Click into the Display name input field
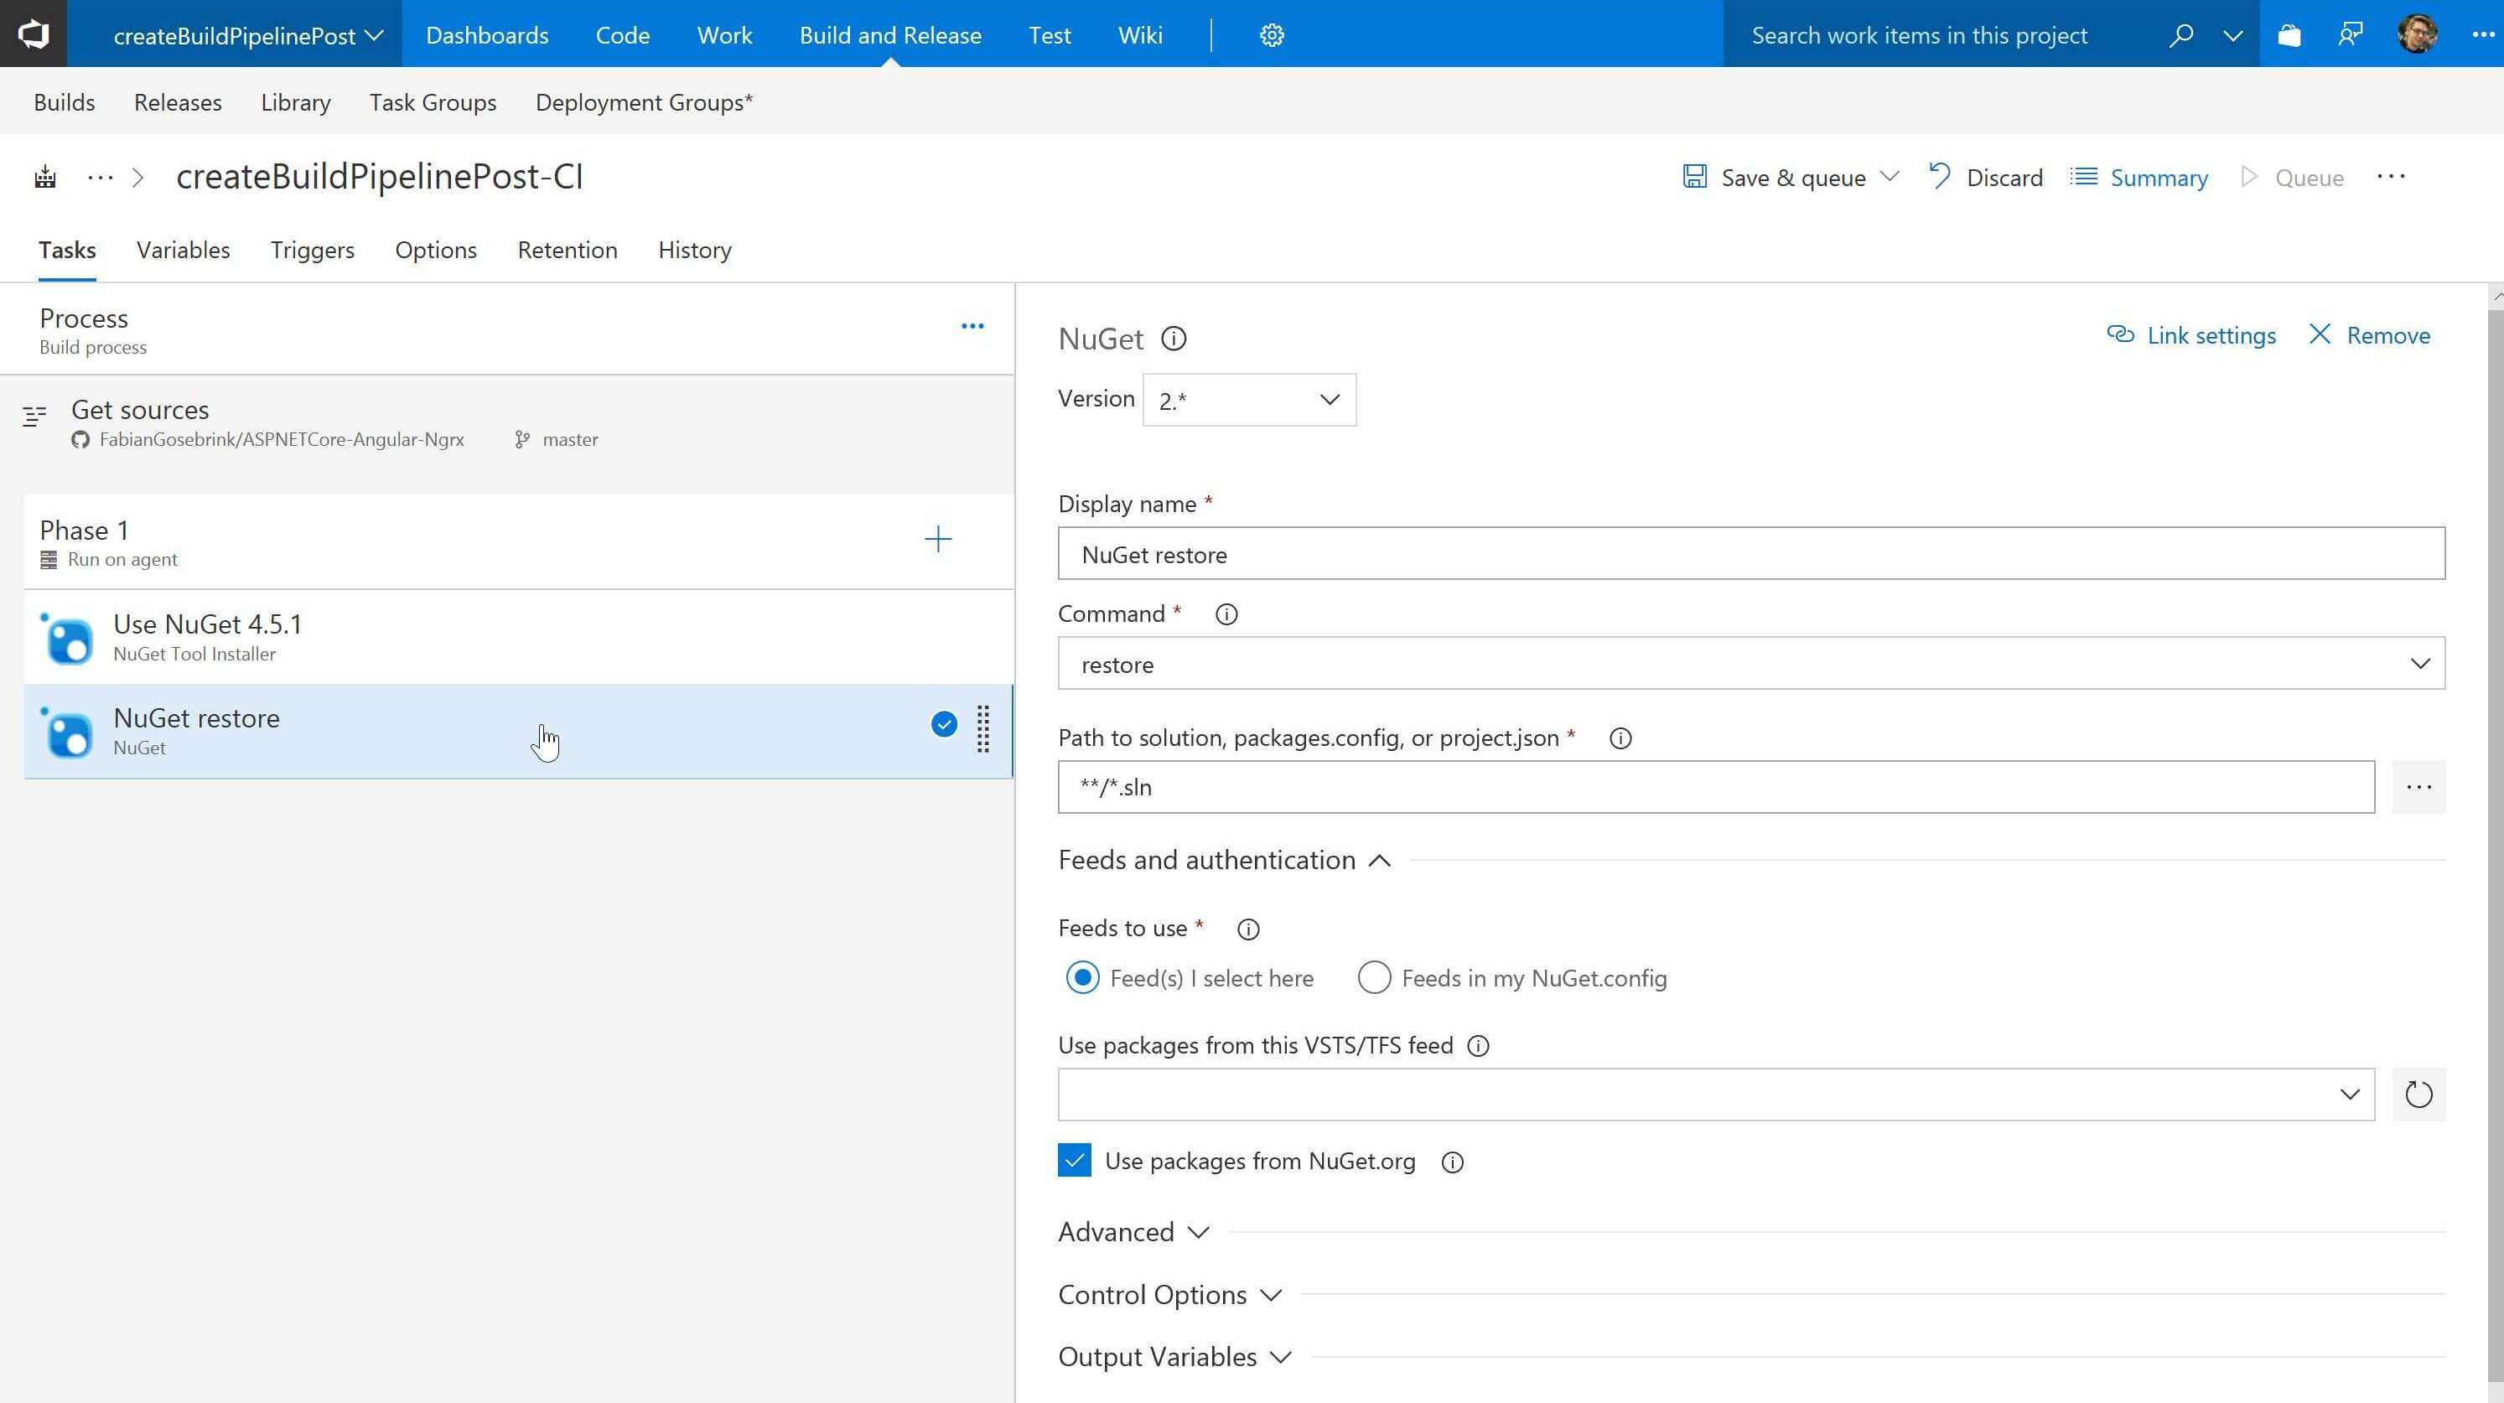 click(x=1750, y=554)
